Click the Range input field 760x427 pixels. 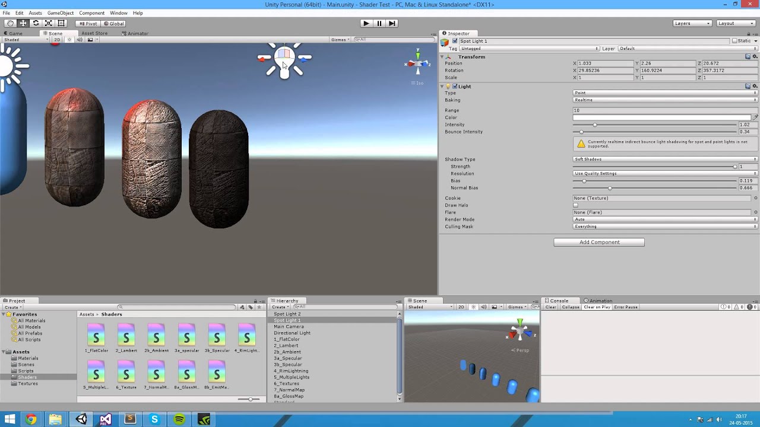tap(665, 110)
